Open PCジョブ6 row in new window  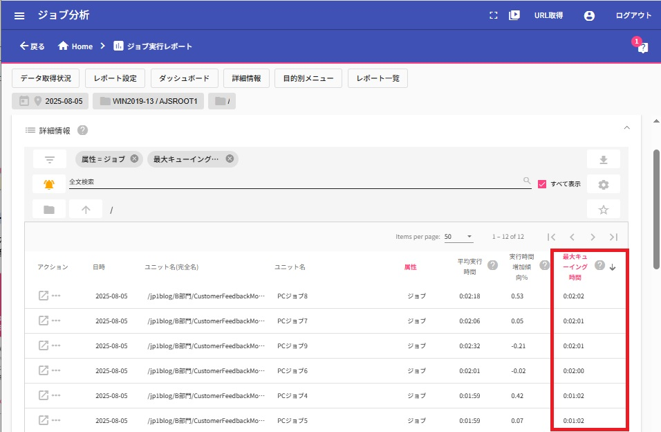(44, 370)
